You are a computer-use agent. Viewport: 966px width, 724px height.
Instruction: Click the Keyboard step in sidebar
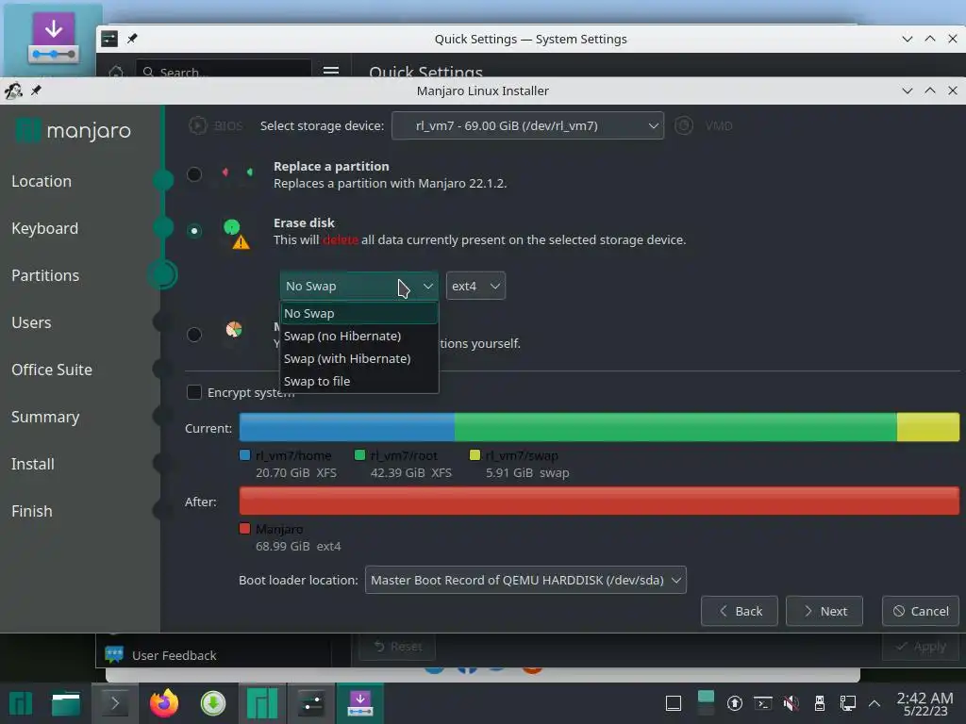pyautogui.click(x=44, y=228)
